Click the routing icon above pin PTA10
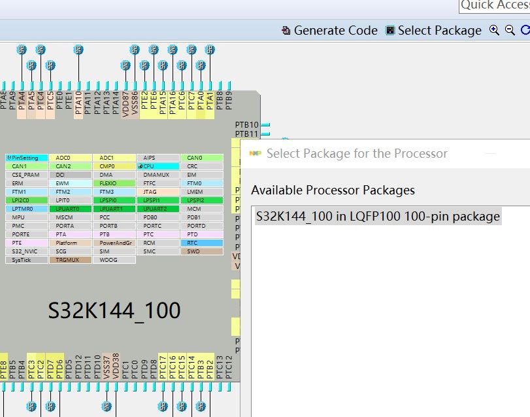The height and width of the screenshot is (417, 530). [78, 50]
